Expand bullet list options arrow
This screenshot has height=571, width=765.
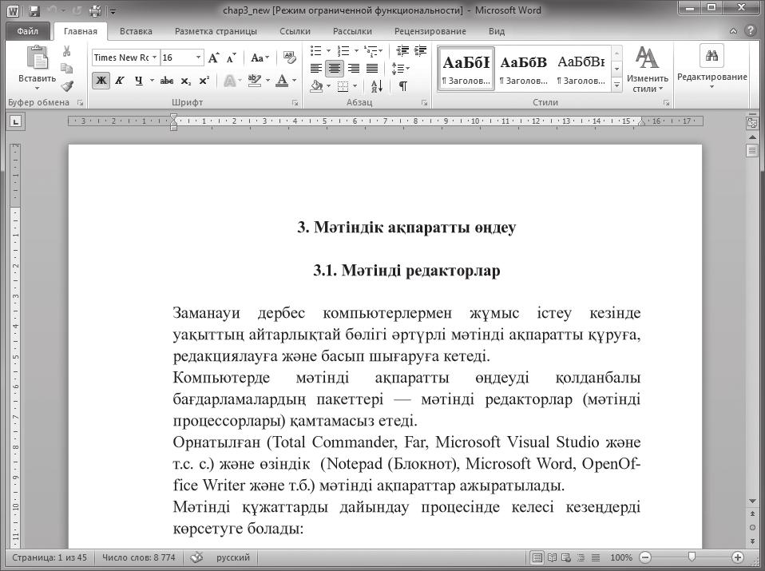(x=328, y=51)
